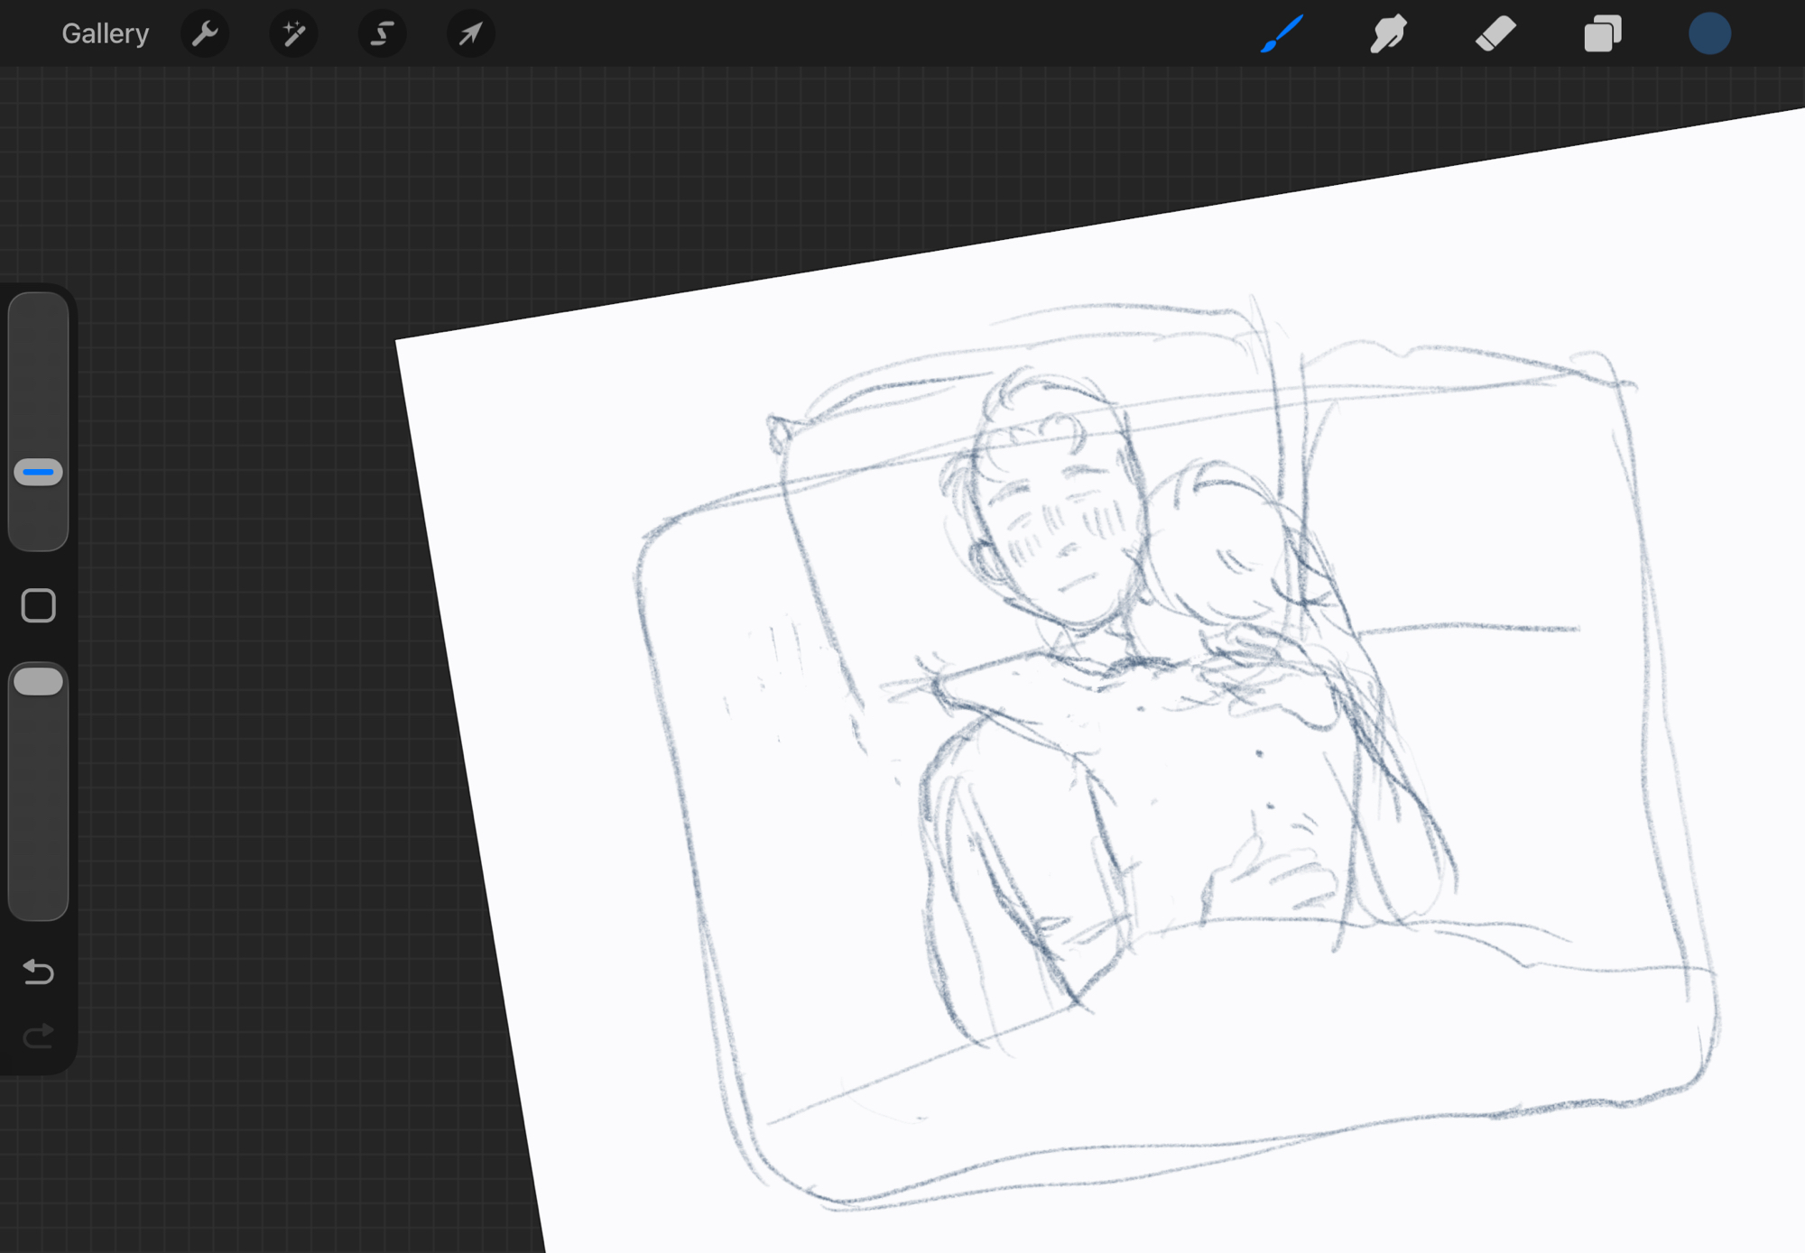This screenshot has height=1253, width=1805.
Task: Click the brush size slider handle
Action: [x=39, y=472]
